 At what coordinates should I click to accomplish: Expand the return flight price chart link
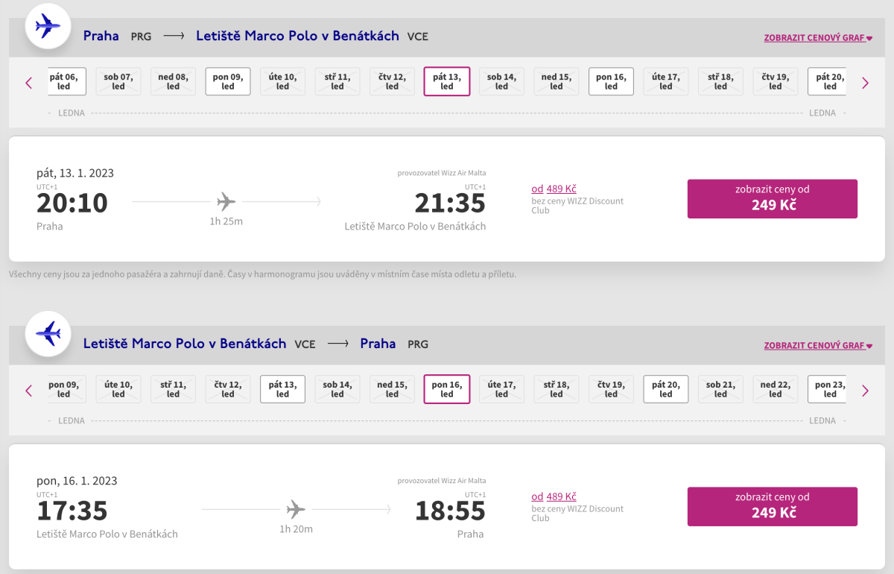[x=817, y=345]
